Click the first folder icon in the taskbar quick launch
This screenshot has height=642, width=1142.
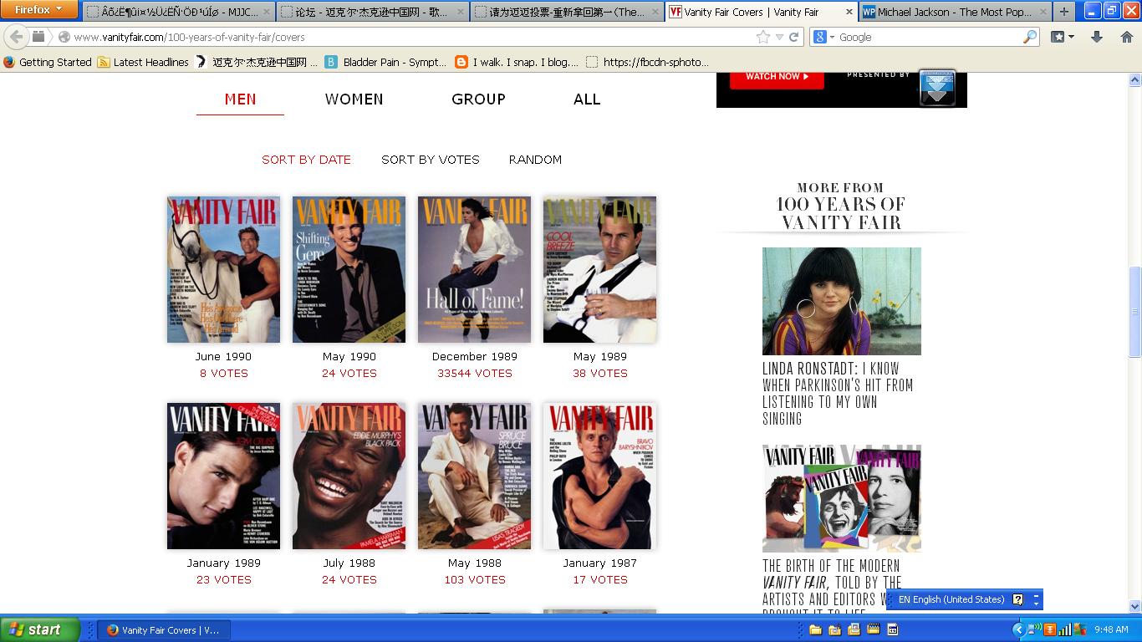click(x=814, y=629)
